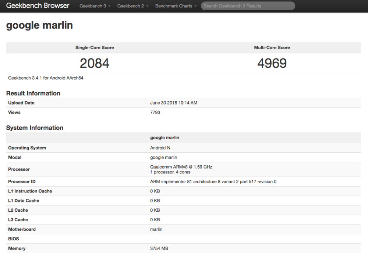This screenshot has width=368, height=254.
Task: Select the ARM implementer Processor ID value
Action: click(213, 182)
